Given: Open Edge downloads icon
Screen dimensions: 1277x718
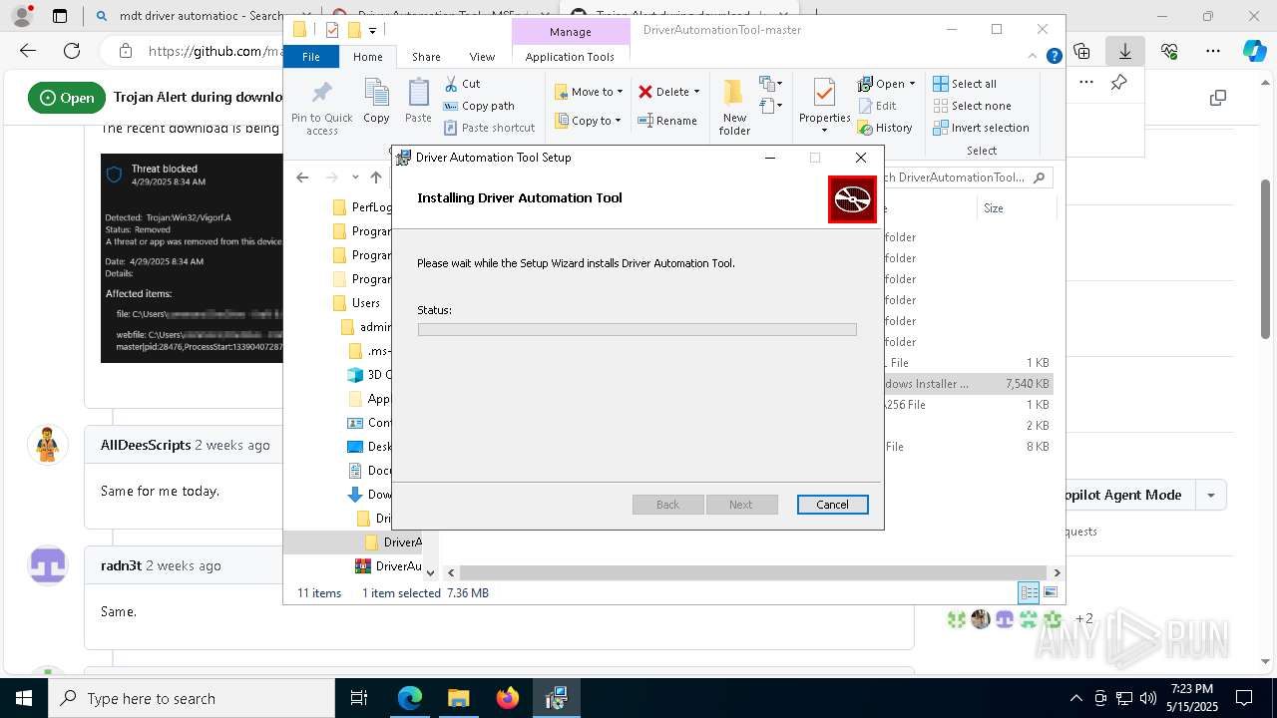Looking at the screenshot, I should pyautogui.click(x=1125, y=51).
